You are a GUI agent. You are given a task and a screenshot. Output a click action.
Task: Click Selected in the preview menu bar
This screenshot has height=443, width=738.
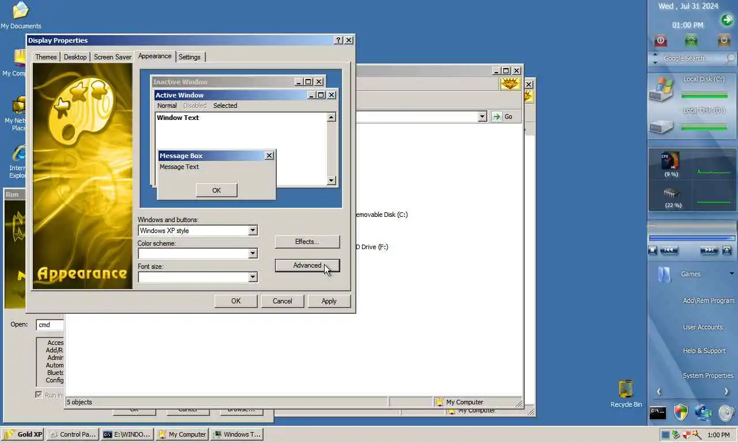[x=225, y=106]
